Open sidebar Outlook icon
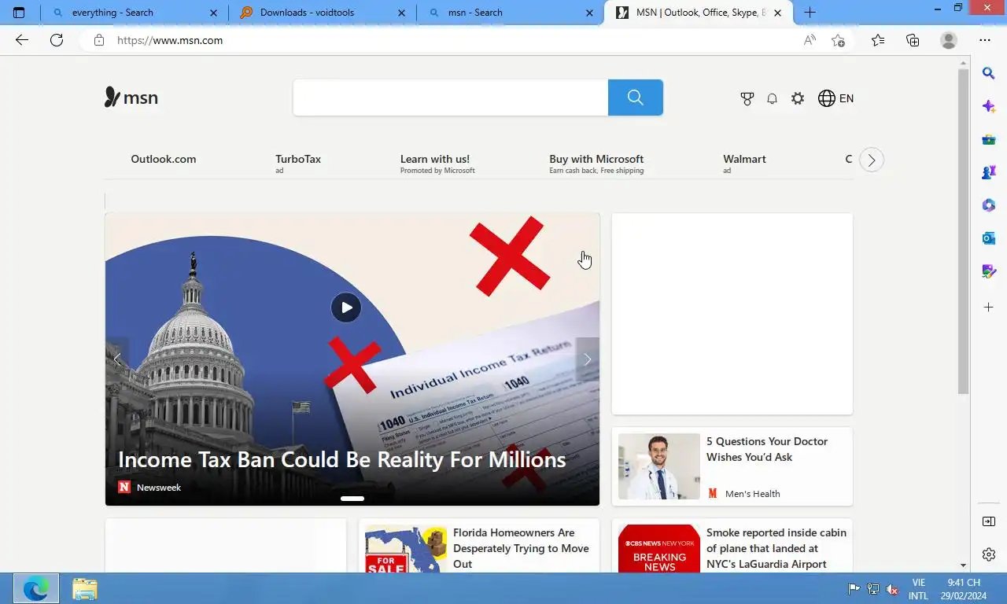 click(x=989, y=238)
